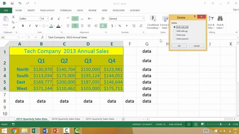Click the Delete dialog help question mark
239x134 pixels.
click(x=195, y=16)
